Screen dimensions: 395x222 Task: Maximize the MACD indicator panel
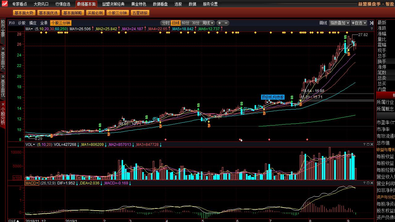[368, 183]
